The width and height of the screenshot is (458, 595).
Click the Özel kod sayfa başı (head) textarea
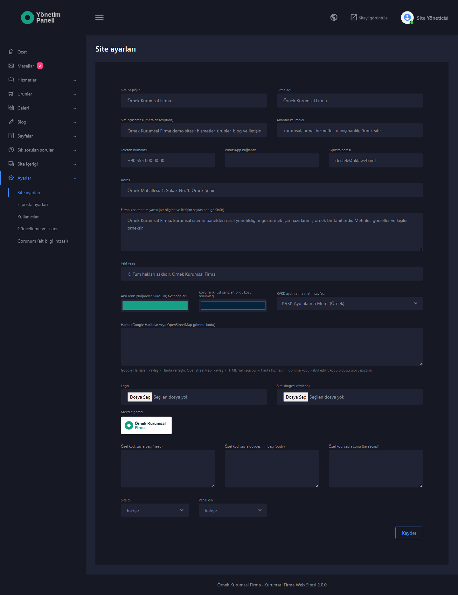point(168,469)
